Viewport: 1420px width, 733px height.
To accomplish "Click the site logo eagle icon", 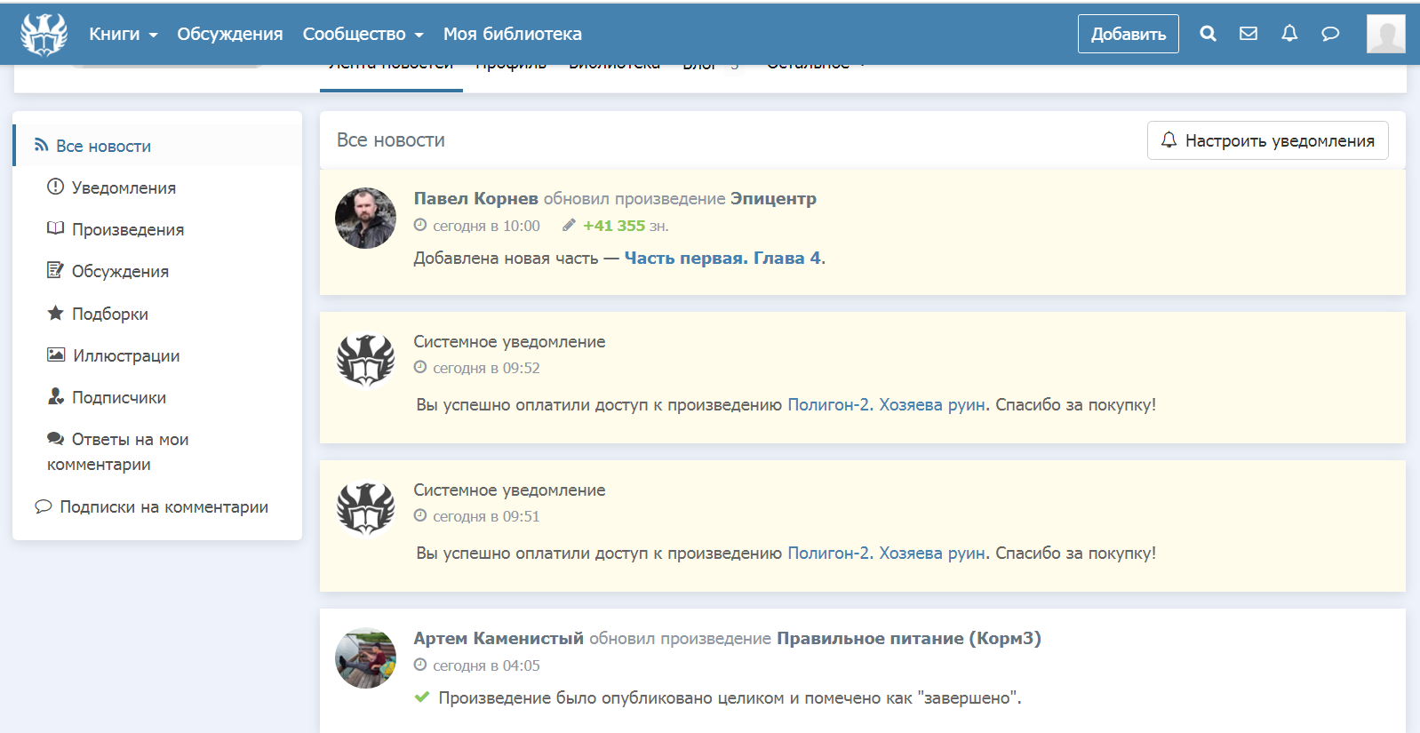I will 44,35.
